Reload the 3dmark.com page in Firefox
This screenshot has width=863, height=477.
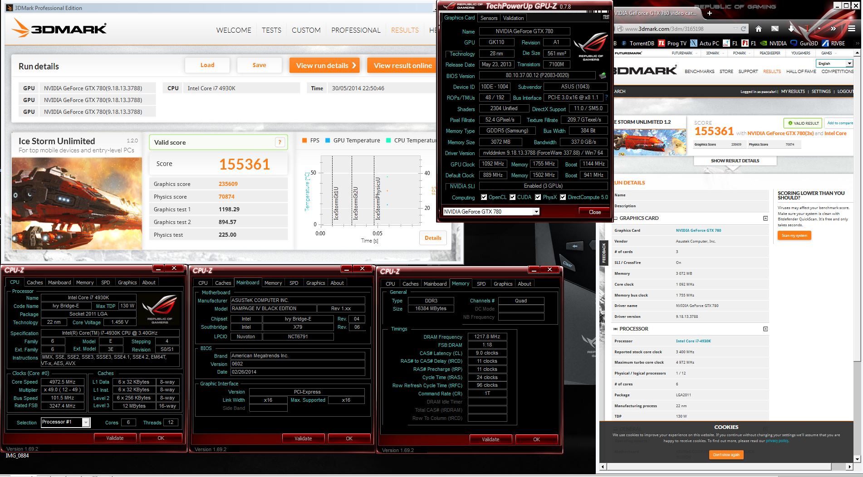[x=743, y=29]
